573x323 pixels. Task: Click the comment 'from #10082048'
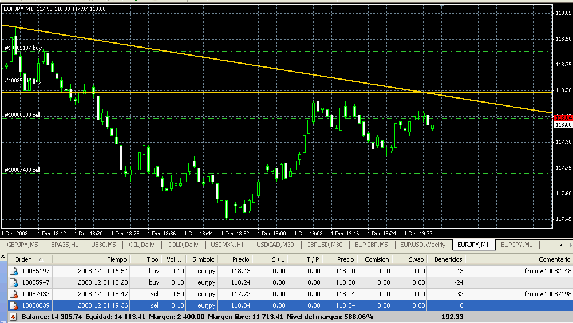coord(548,271)
